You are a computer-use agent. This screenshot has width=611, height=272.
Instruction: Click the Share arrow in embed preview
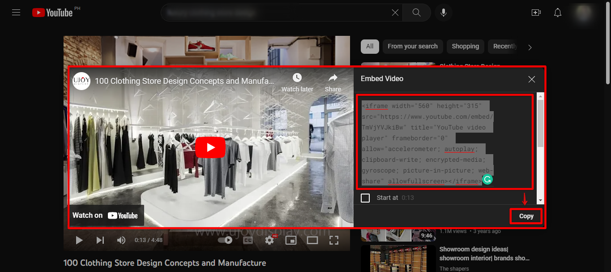tap(333, 78)
